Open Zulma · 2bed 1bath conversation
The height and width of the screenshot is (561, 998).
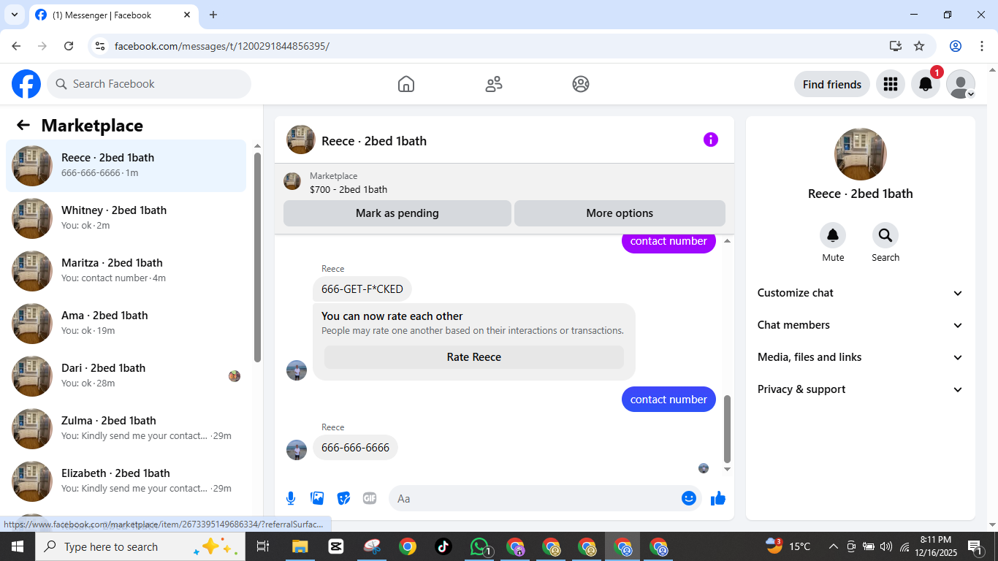126,429
